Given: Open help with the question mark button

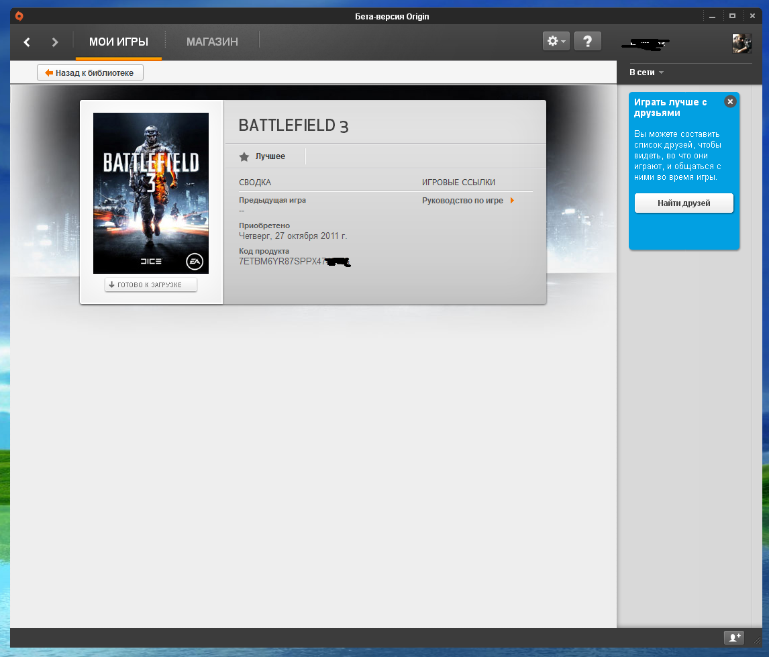Looking at the screenshot, I should (x=588, y=42).
